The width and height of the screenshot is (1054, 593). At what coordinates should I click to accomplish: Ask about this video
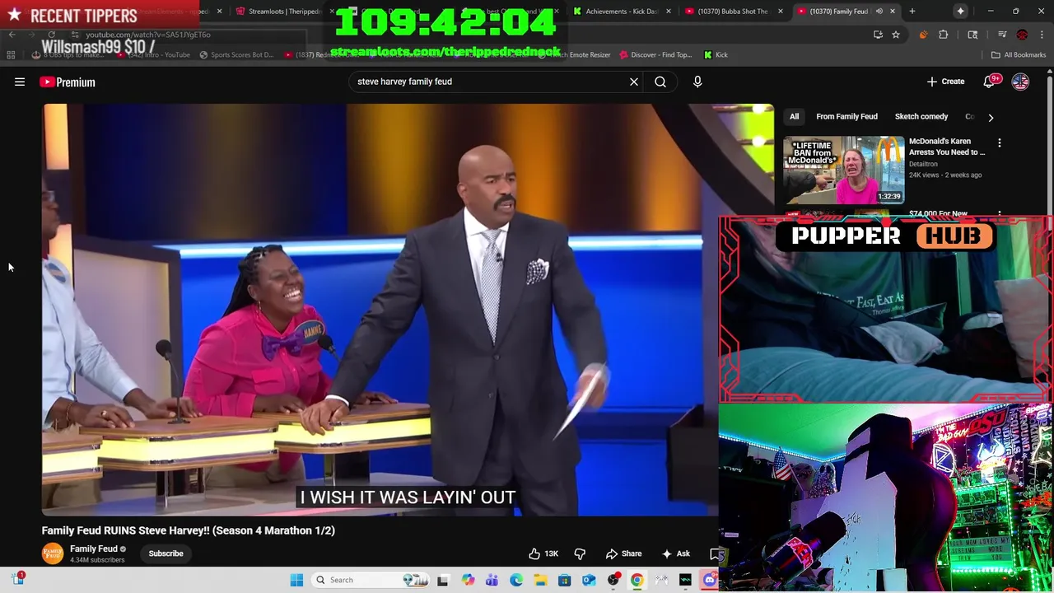675,553
